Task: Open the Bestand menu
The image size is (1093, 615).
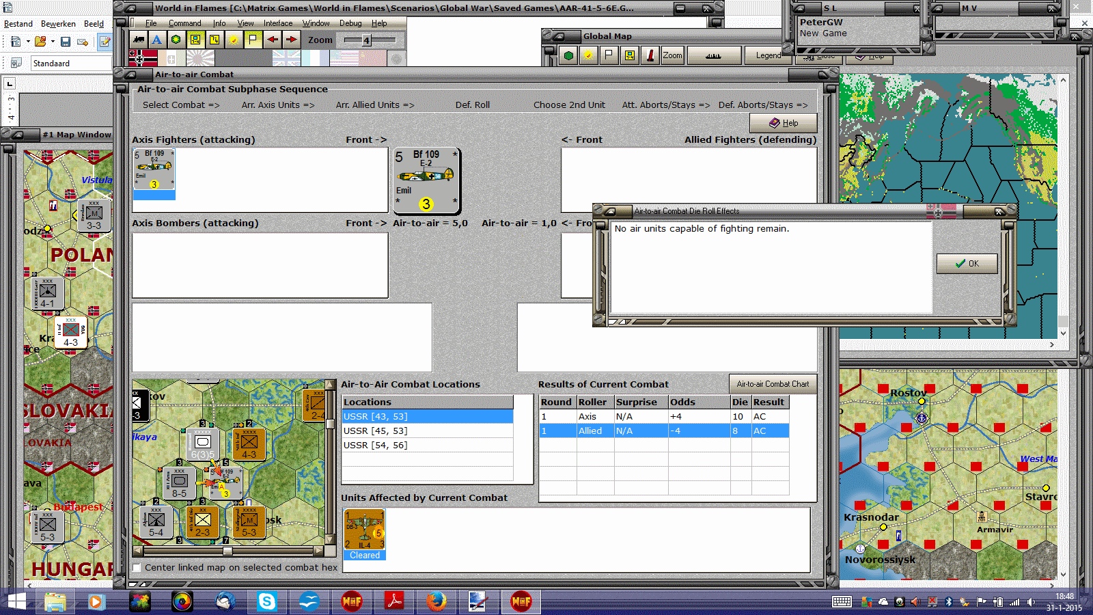Action: (18, 24)
